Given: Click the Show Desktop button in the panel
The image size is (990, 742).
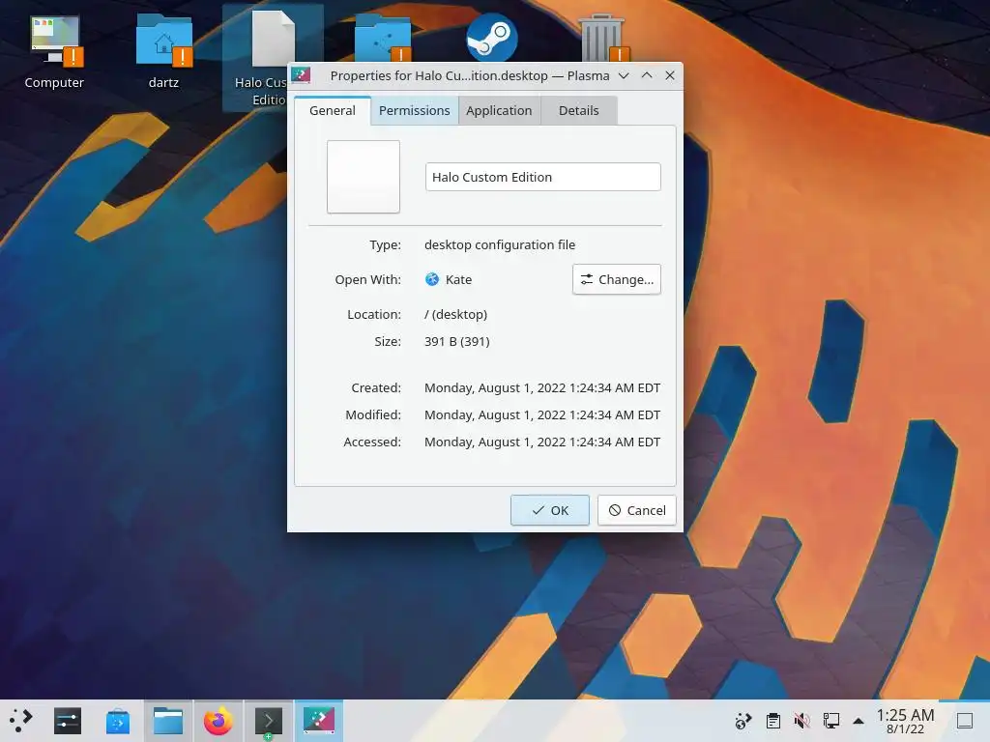Looking at the screenshot, I should [965, 721].
